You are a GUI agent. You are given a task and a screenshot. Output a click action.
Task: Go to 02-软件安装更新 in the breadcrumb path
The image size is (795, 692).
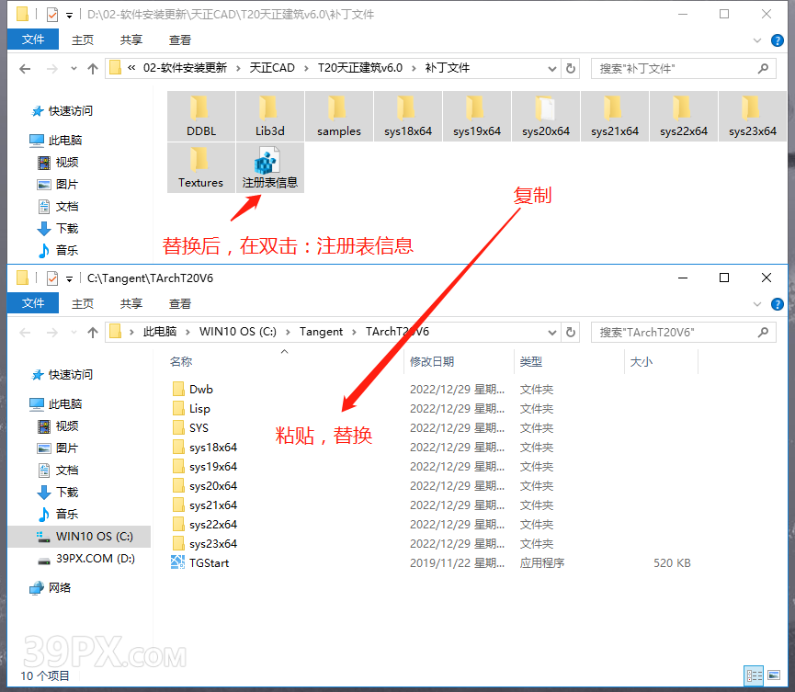point(185,68)
